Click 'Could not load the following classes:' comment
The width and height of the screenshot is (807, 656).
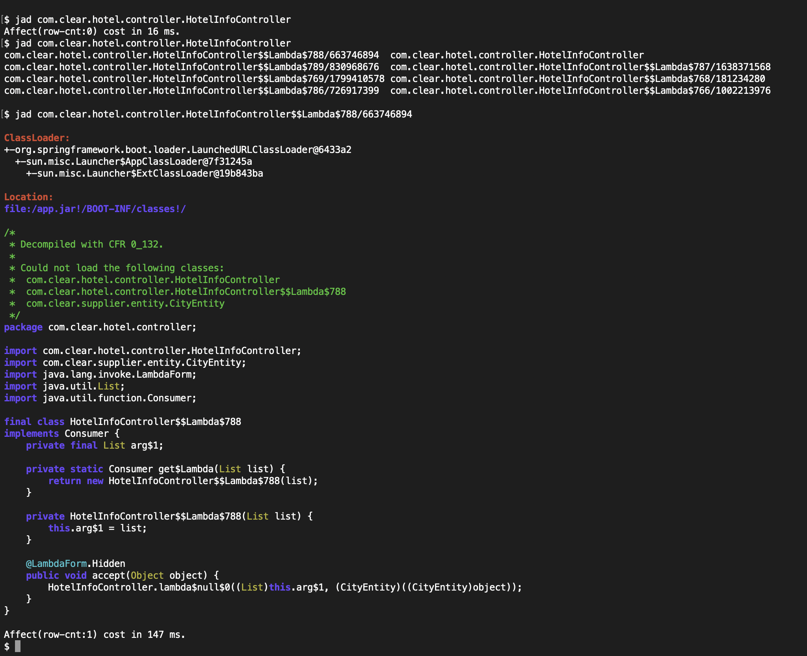coord(122,268)
